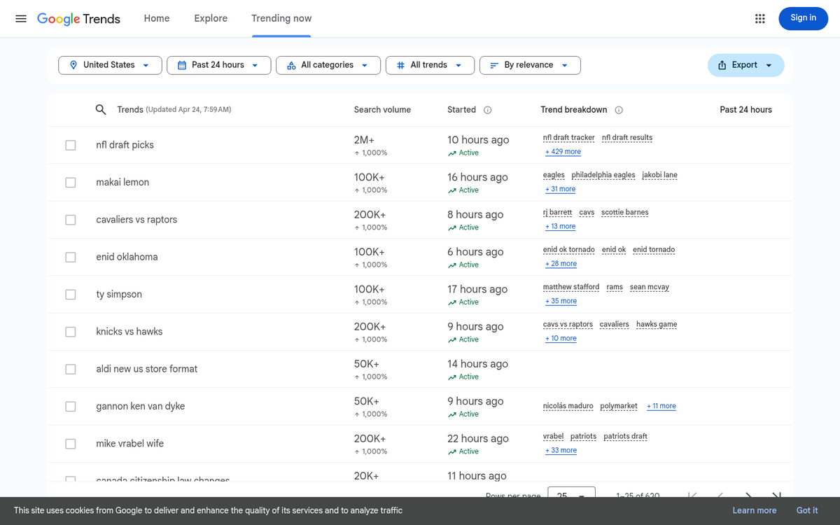Open the All categories dropdown

pyautogui.click(x=328, y=64)
